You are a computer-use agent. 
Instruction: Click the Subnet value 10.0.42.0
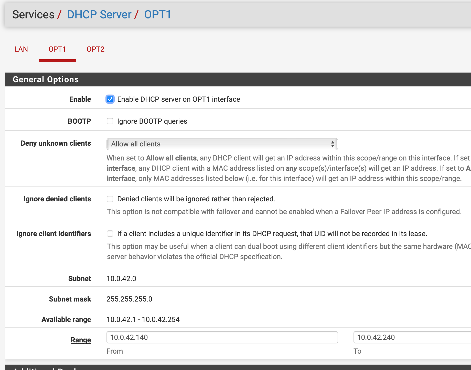coord(121,279)
